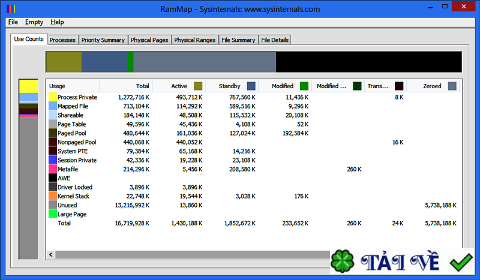The height and width of the screenshot is (280, 480).
Task: Select the Page Table row label
Action: coord(71,124)
